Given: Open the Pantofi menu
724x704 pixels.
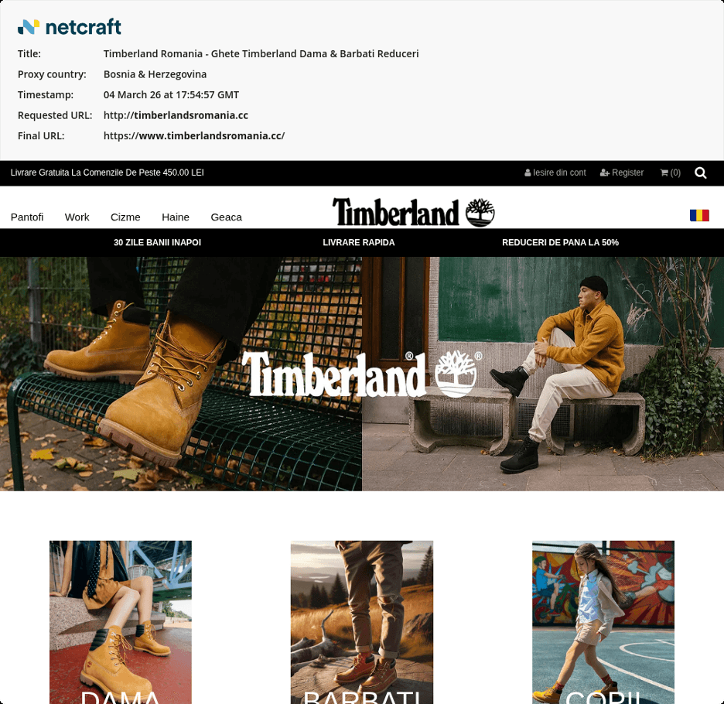Looking at the screenshot, I should pyautogui.click(x=27, y=217).
